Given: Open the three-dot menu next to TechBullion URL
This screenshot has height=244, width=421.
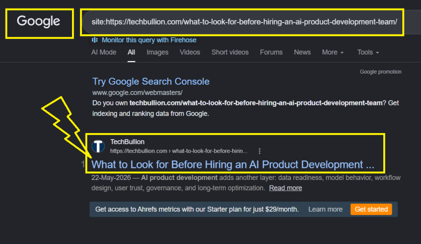Looking at the screenshot, I should (259, 151).
